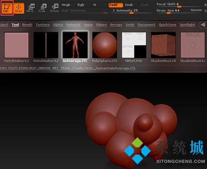Select the ShadowBox128 thumbnail
The width and height of the screenshot is (207, 169).
coord(163,45)
